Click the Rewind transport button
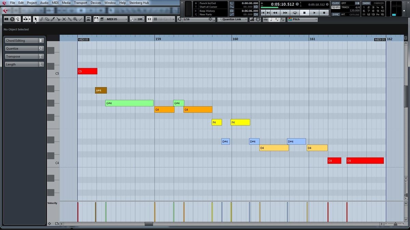The width and height of the screenshot is (410, 230). pyautogui.click(x=275, y=13)
